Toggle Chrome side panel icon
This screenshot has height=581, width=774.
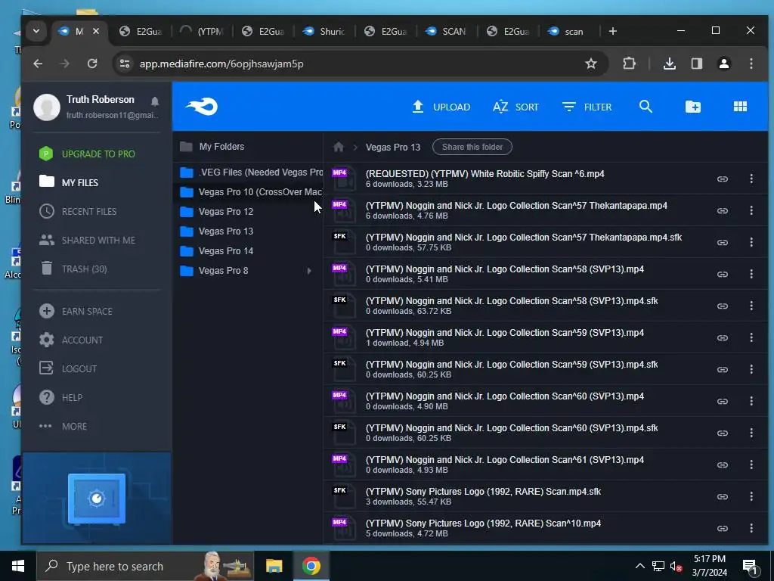(x=696, y=64)
